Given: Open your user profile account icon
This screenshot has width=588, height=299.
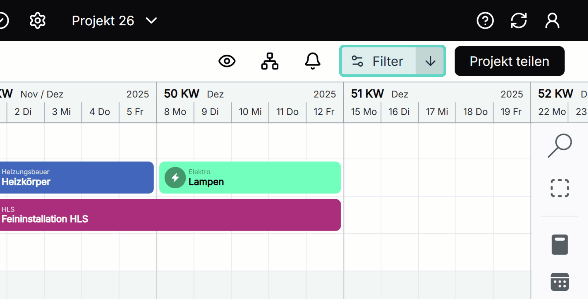Looking at the screenshot, I should click(552, 20).
